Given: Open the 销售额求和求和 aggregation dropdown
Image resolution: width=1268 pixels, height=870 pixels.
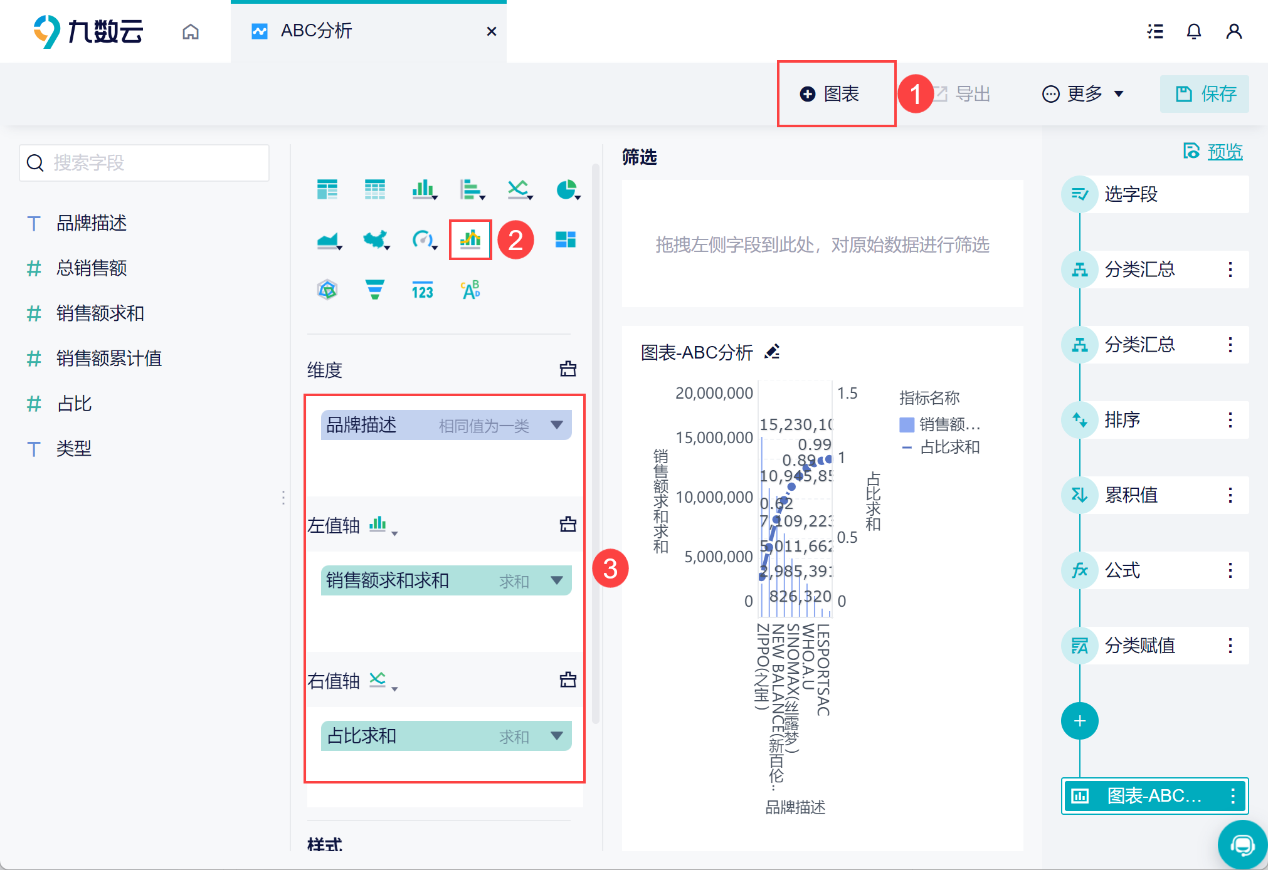Looking at the screenshot, I should coord(556,580).
